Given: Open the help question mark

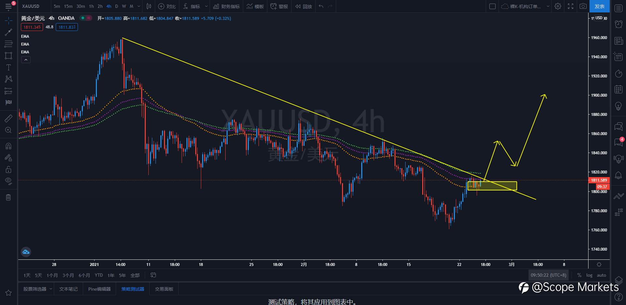Looking at the screenshot, I should (x=619, y=297).
